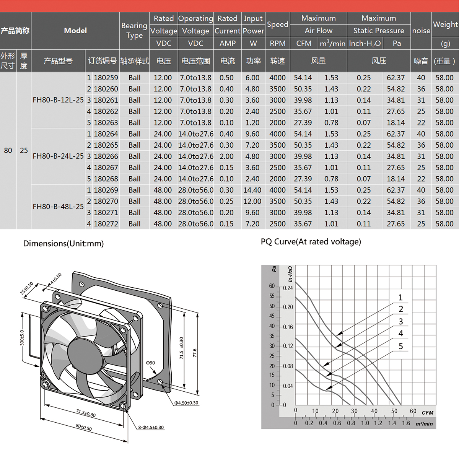The image size is (459, 459).
Task: Select order number 180264
Action: coord(106,134)
